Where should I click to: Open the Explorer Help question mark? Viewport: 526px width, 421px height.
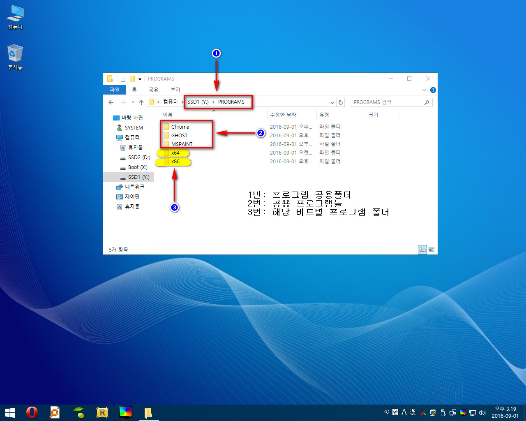pos(433,90)
